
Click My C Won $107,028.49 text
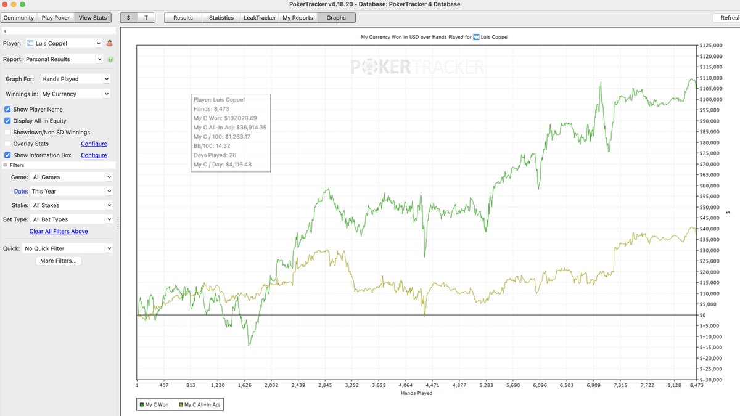point(226,118)
